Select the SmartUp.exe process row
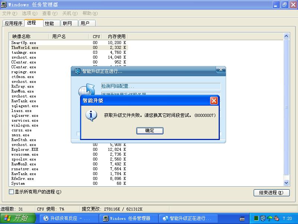The height and width of the screenshot is (224, 298). [69, 43]
